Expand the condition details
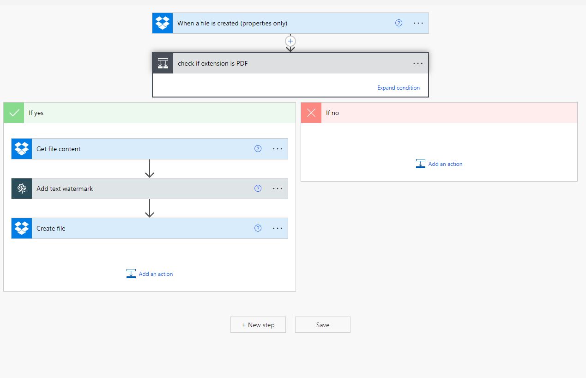This screenshot has width=586, height=378. pos(398,87)
